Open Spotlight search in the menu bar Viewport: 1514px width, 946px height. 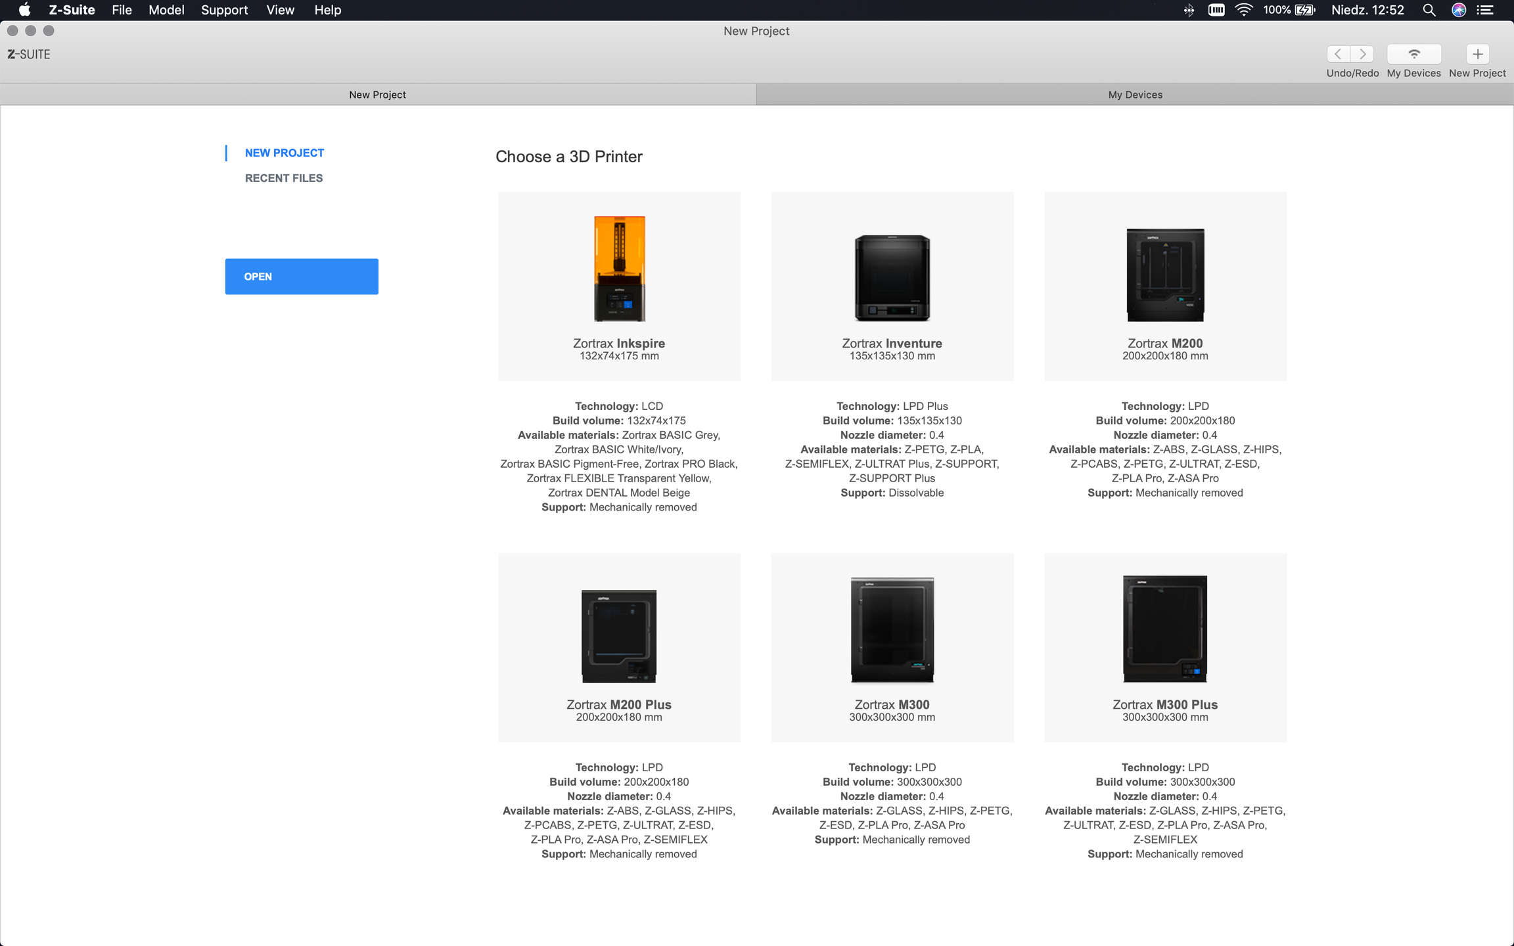click(1429, 10)
